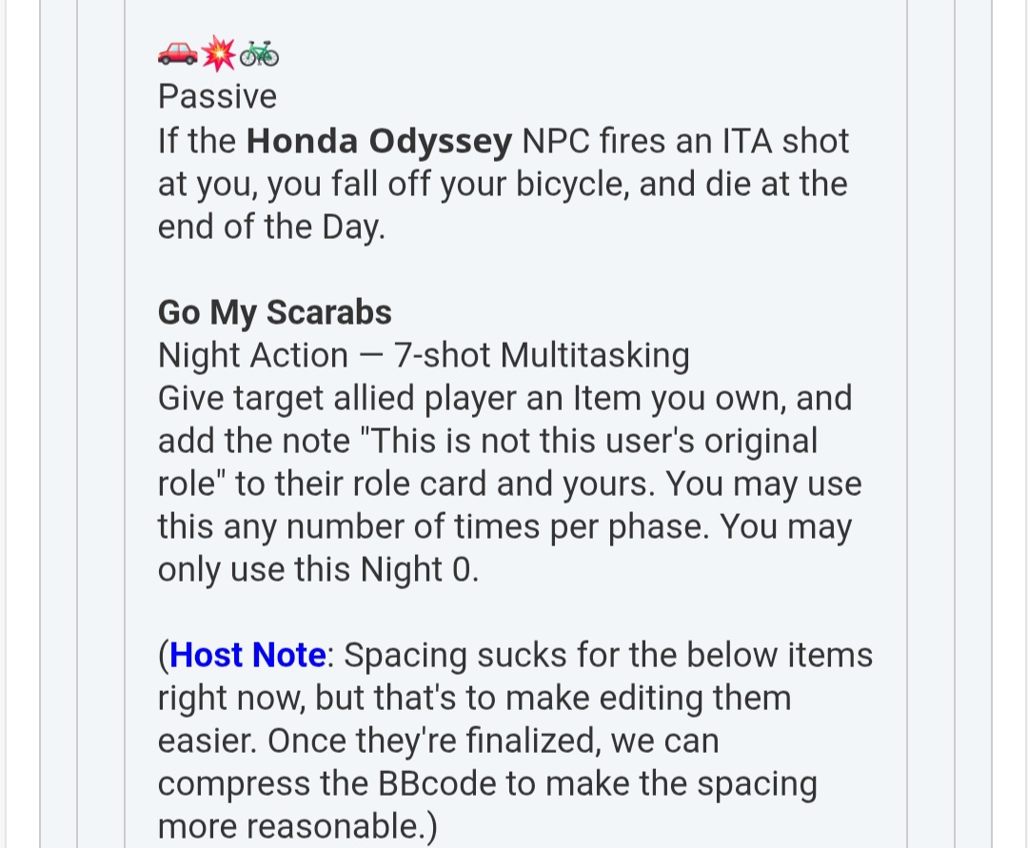The width and height of the screenshot is (1028, 848).
Task: Click the blue Host Note label
Action: [248, 655]
